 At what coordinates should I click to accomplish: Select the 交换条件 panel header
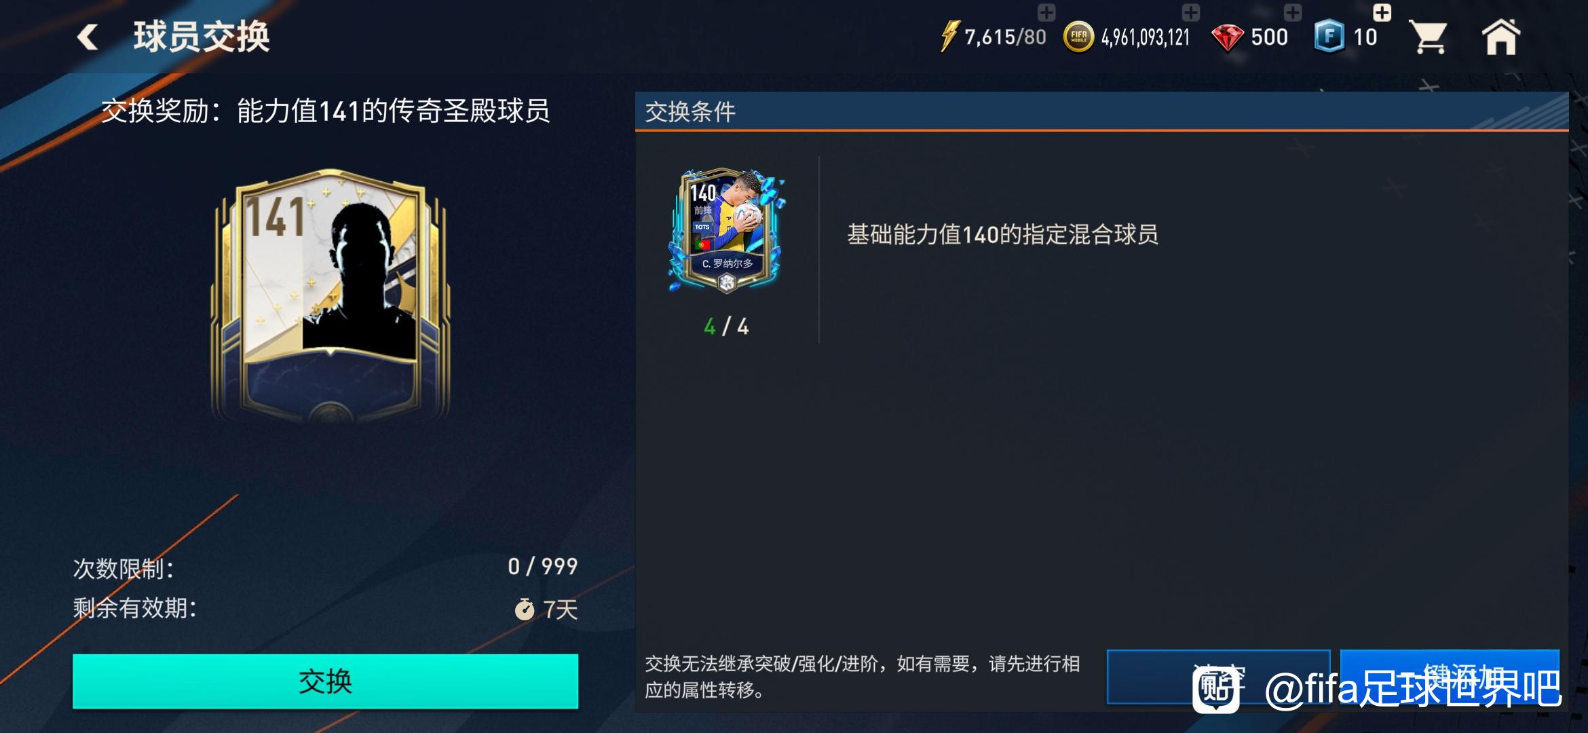tap(1101, 111)
